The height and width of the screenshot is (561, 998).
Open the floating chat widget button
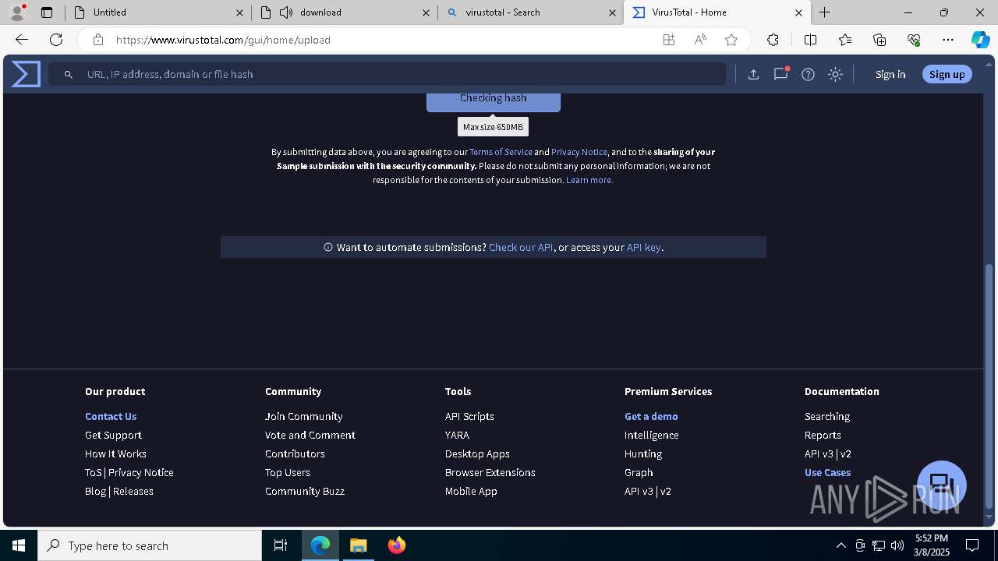[x=942, y=485]
